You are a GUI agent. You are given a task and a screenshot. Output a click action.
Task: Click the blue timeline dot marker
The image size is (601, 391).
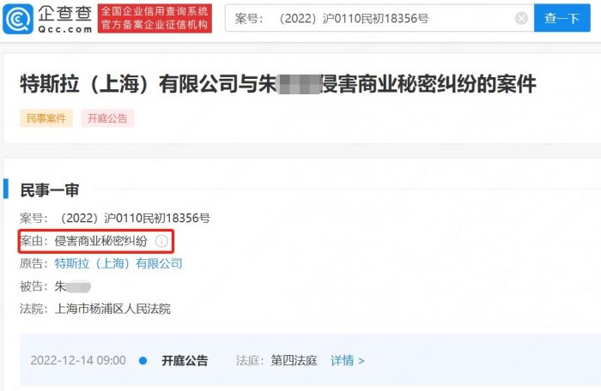pos(143,360)
